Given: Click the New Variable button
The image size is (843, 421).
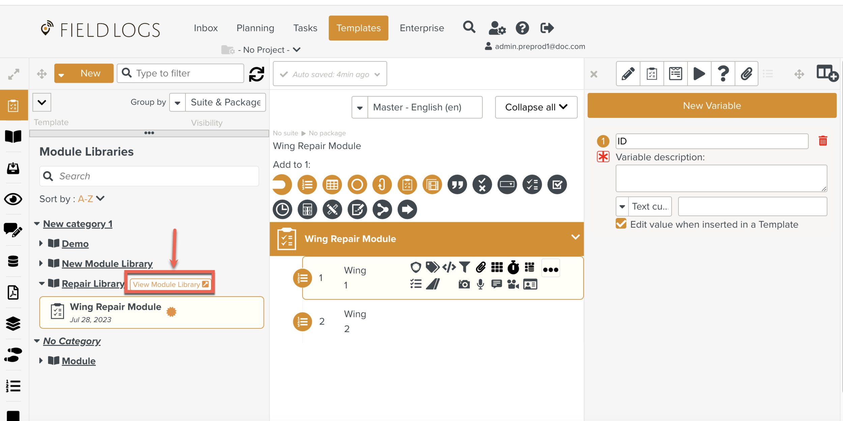Looking at the screenshot, I should [x=711, y=106].
